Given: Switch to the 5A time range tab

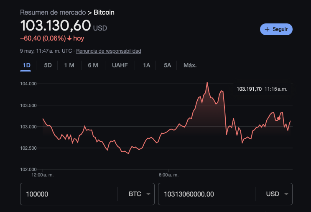Looking at the screenshot, I should (167, 65).
